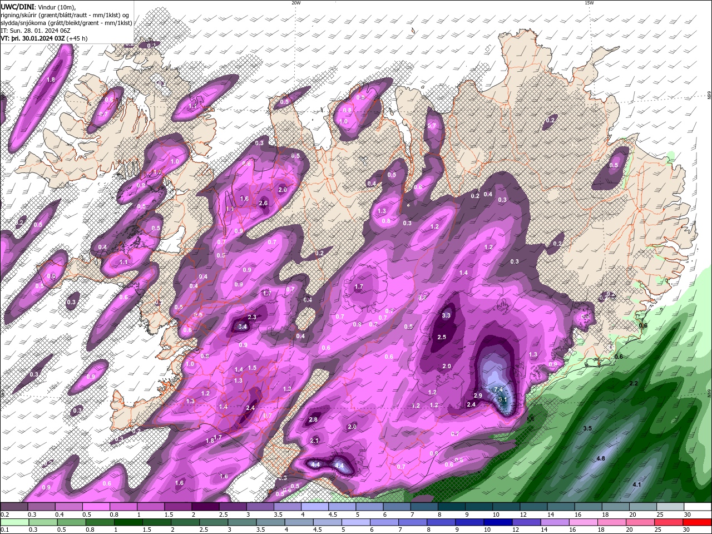Select rain scale swatch between 4 and 4.5
This screenshot has width=712, height=534.
pos(299,522)
